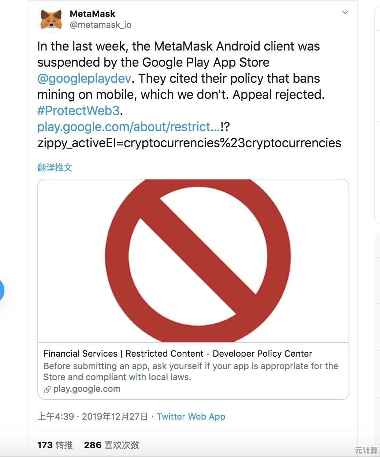Click play.google.com domain in the link card
Image resolution: width=380 pixels, height=457 pixels.
(87, 389)
